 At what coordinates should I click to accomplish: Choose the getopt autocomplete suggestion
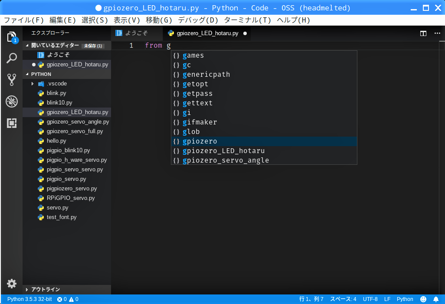(x=264, y=84)
